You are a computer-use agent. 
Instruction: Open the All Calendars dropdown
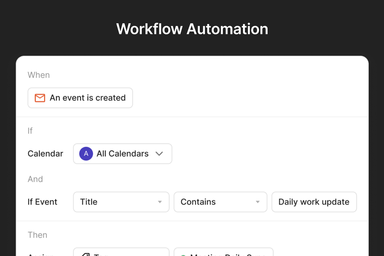click(x=123, y=154)
